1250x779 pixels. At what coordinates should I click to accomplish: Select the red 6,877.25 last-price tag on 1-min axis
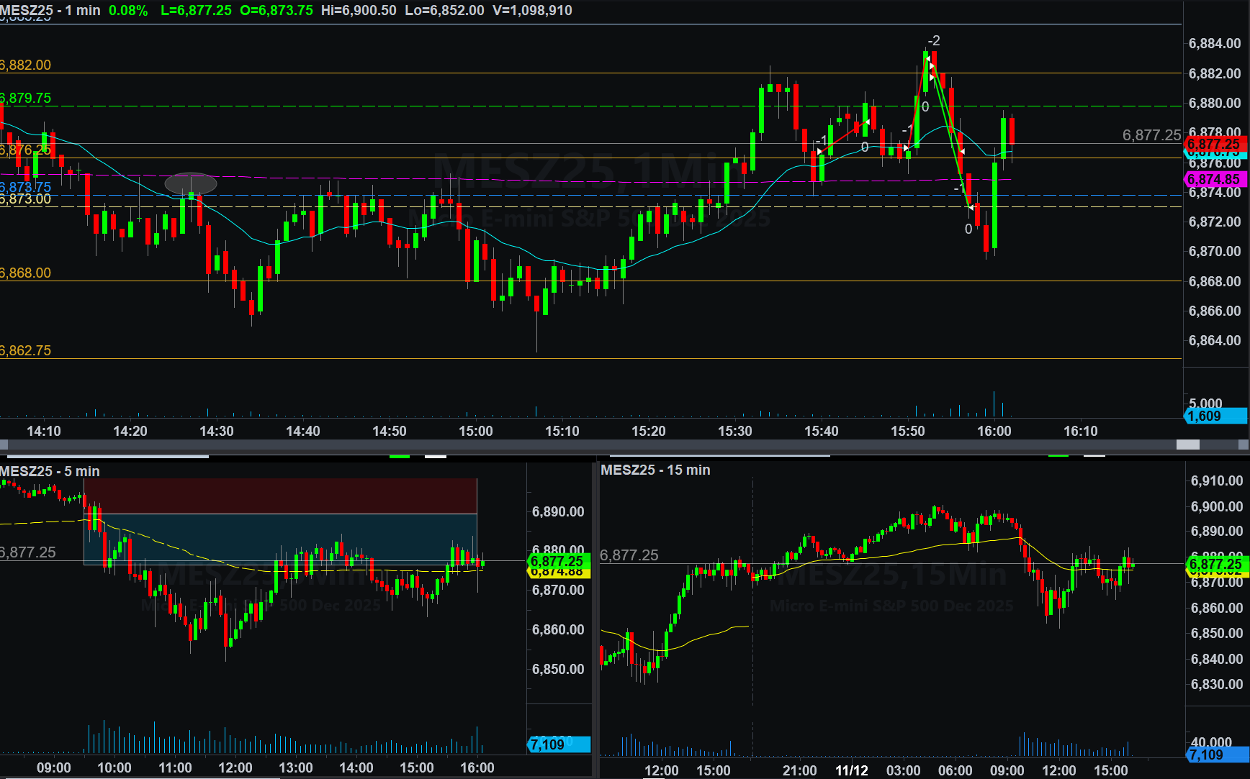[x=1215, y=145]
